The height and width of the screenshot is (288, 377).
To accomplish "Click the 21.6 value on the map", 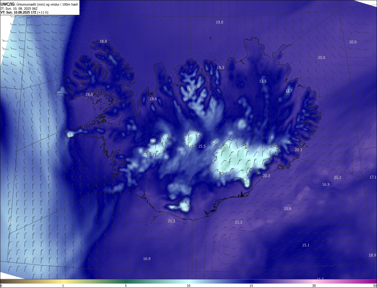I will (x=287, y=209).
